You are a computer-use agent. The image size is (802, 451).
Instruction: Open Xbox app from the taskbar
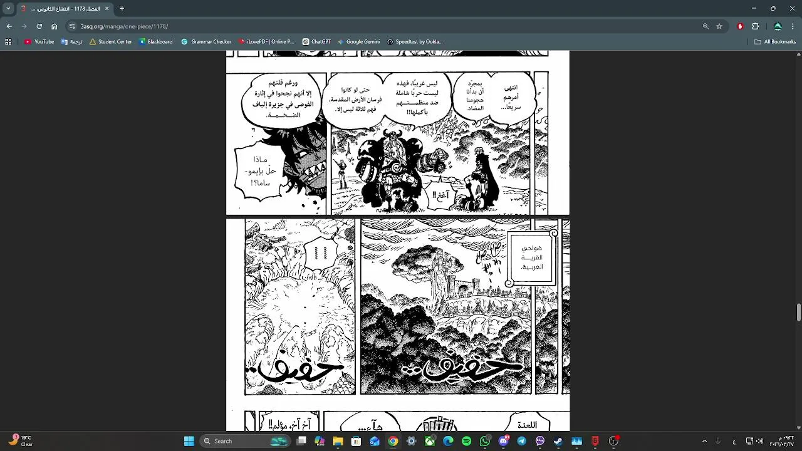click(430, 441)
